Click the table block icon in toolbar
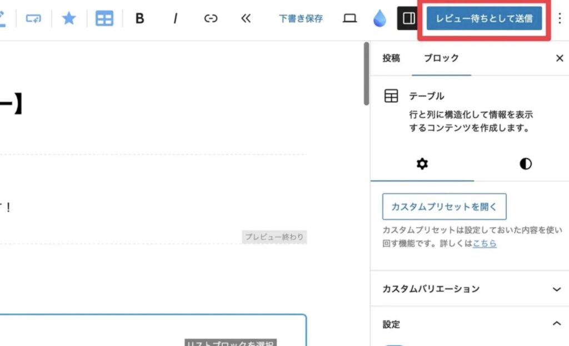This screenshot has height=346, width=569. (104, 19)
